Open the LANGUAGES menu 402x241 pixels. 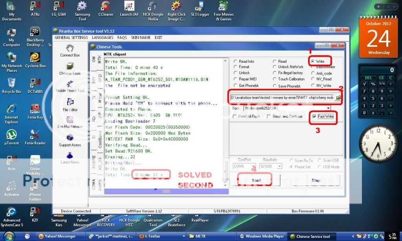coord(102,37)
